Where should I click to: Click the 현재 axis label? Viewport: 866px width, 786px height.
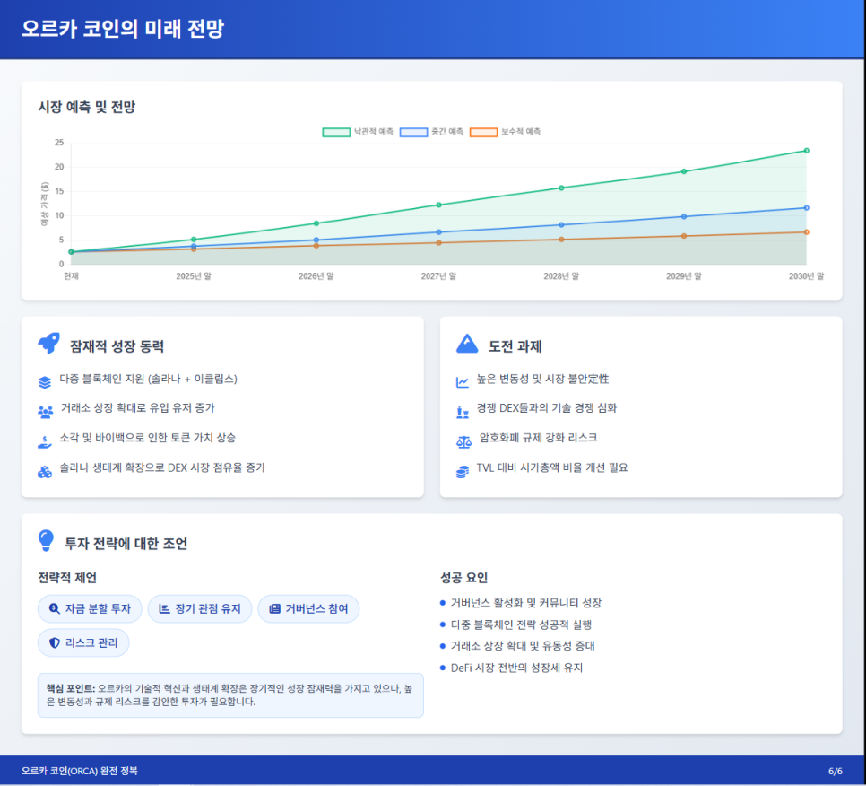71,275
